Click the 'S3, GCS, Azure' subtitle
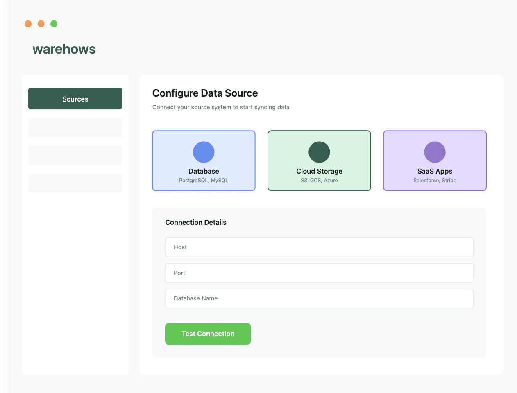Image resolution: width=517 pixels, height=393 pixels. (319, 181)
